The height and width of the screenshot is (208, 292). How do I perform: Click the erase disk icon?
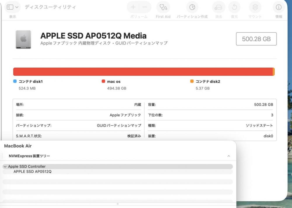[218, 7]
